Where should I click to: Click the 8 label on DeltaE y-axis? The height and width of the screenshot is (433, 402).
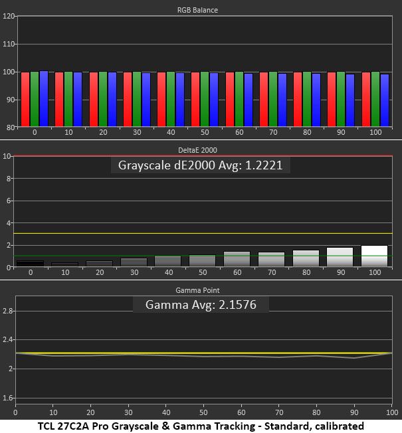point(8,179)
